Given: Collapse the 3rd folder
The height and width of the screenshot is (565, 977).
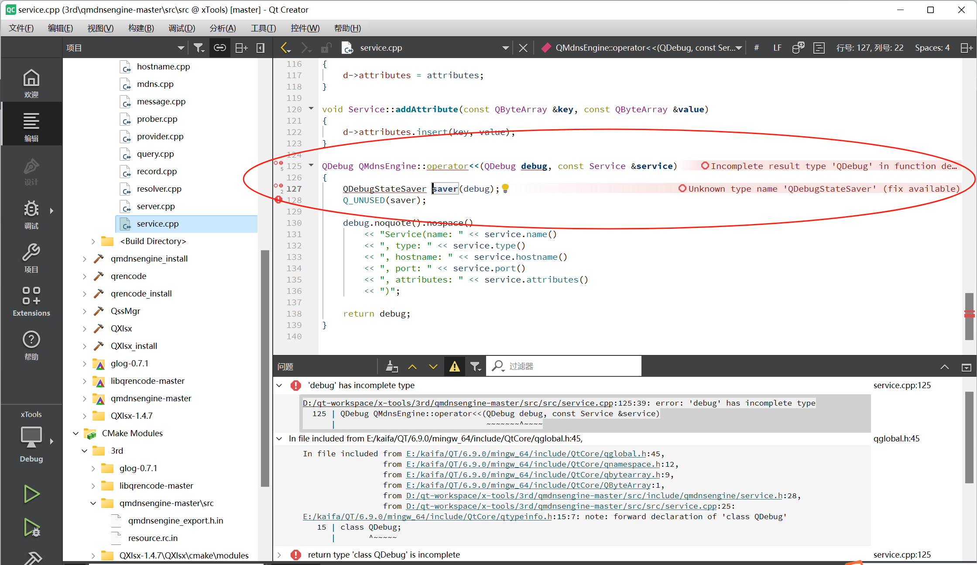Looking at the screenshot, I should click(x=84, y=451).
